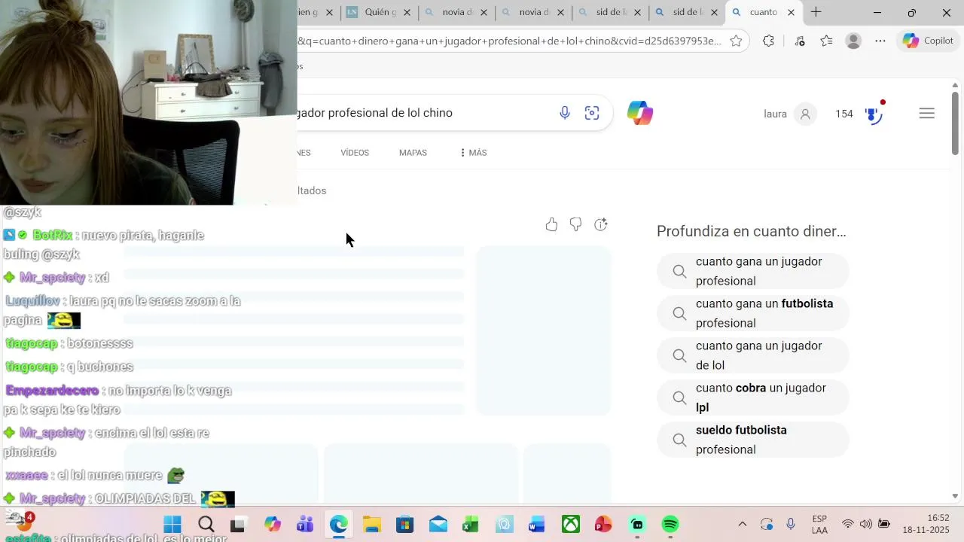The height and width of the screenshot is (542, 964).
Task: Switch to the 'Quién g' browser tab
Action: 382,12
